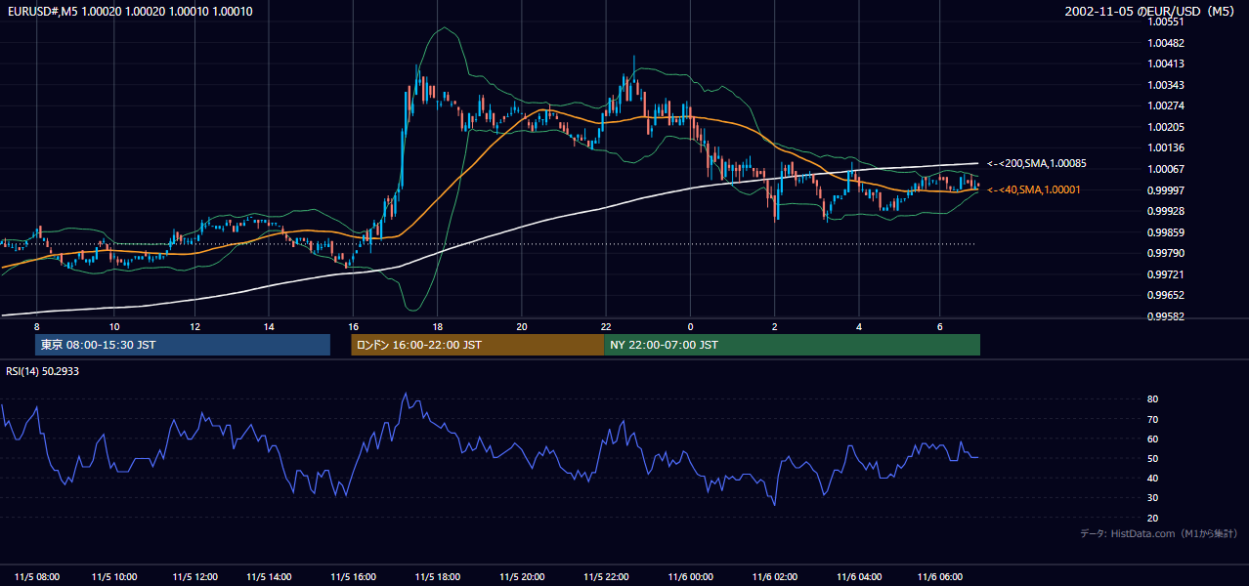
Task: Select the ロンドン 16:00-22:00 JST session bar
Action: pos(477,345)
